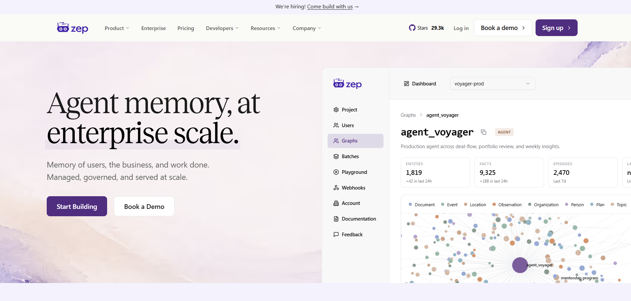The height and width of the screenshot is (301, 631).
Task: Click the Document legend color dot
Action: [410, 205]
